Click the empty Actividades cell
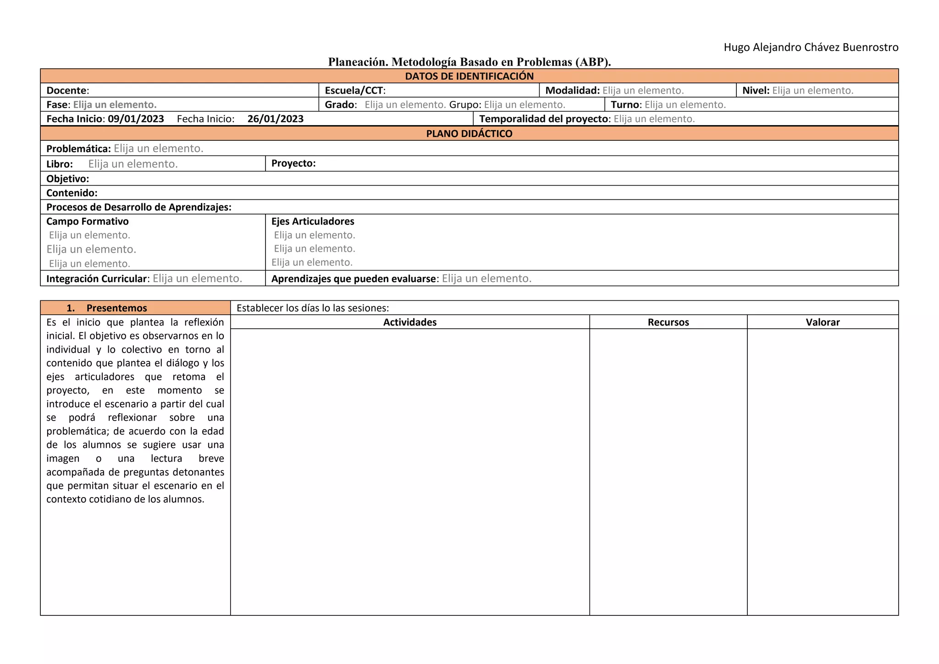Image resolution: width=939 pixels, height=664 pixels. [409, 471]
